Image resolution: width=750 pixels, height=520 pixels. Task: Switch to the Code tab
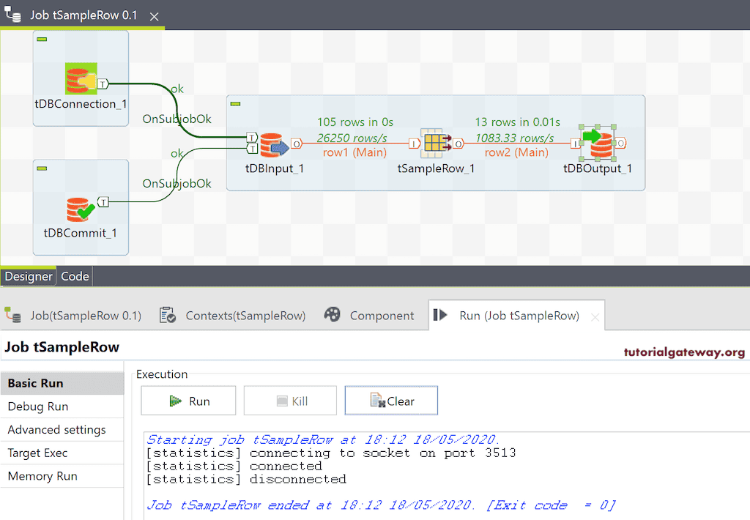tap(75, 276)
